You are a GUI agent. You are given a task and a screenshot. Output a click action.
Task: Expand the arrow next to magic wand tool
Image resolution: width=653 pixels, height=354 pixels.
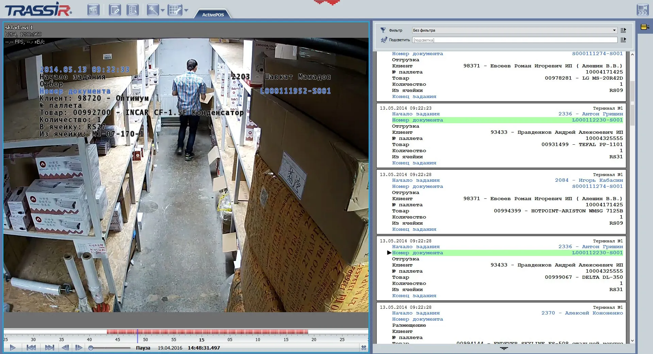point(163,11)
